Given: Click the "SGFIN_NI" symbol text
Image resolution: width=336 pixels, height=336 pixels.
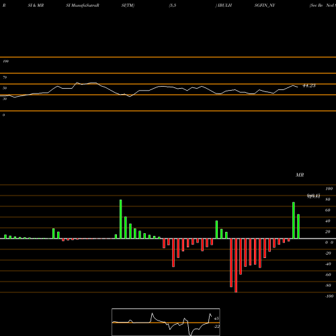Looking at the screenshot, I should [265, 5].
